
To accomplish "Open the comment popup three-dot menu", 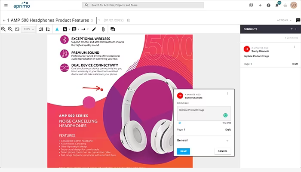I will point(227,93).
